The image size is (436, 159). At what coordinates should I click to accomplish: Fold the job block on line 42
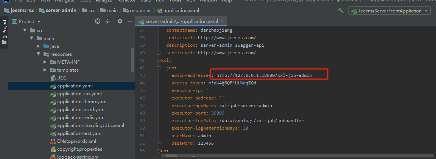163,68
